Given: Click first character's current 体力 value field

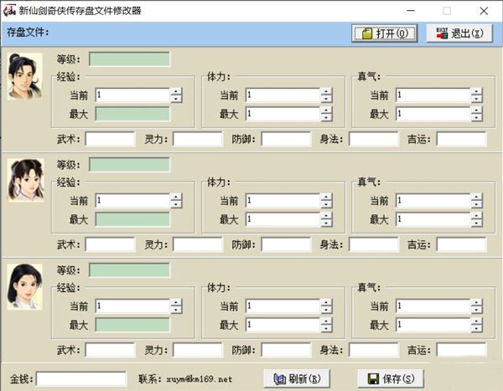Looking at the screenshot, I should [283, 95].
